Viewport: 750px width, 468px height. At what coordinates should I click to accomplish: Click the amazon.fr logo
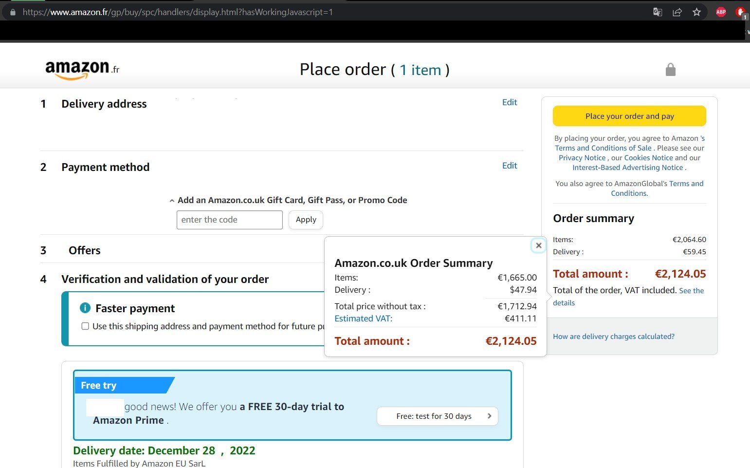pyautogui.click(x=82, y=70)
